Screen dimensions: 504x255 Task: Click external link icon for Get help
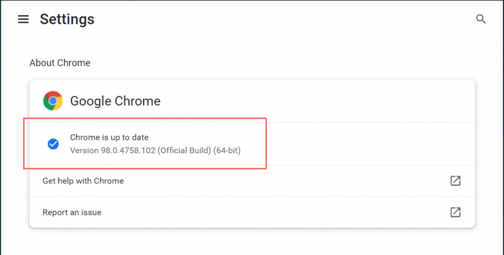coord(455,181)
